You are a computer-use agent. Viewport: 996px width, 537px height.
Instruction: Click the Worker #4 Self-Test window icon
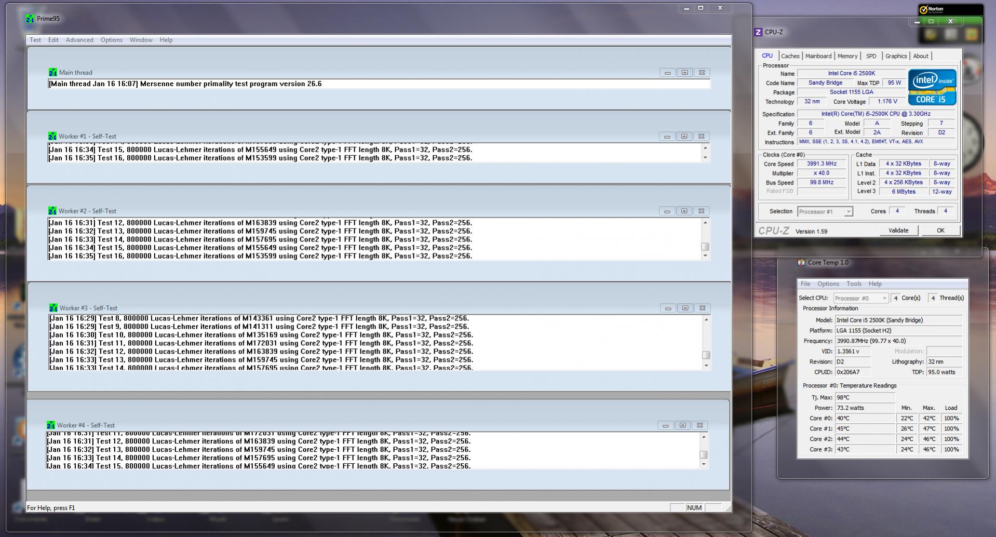(50, 425)
